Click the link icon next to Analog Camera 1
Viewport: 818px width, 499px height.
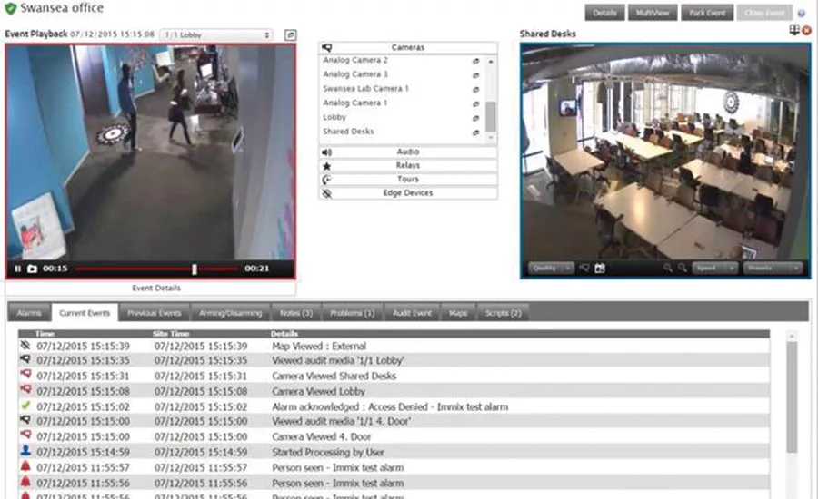475,103
